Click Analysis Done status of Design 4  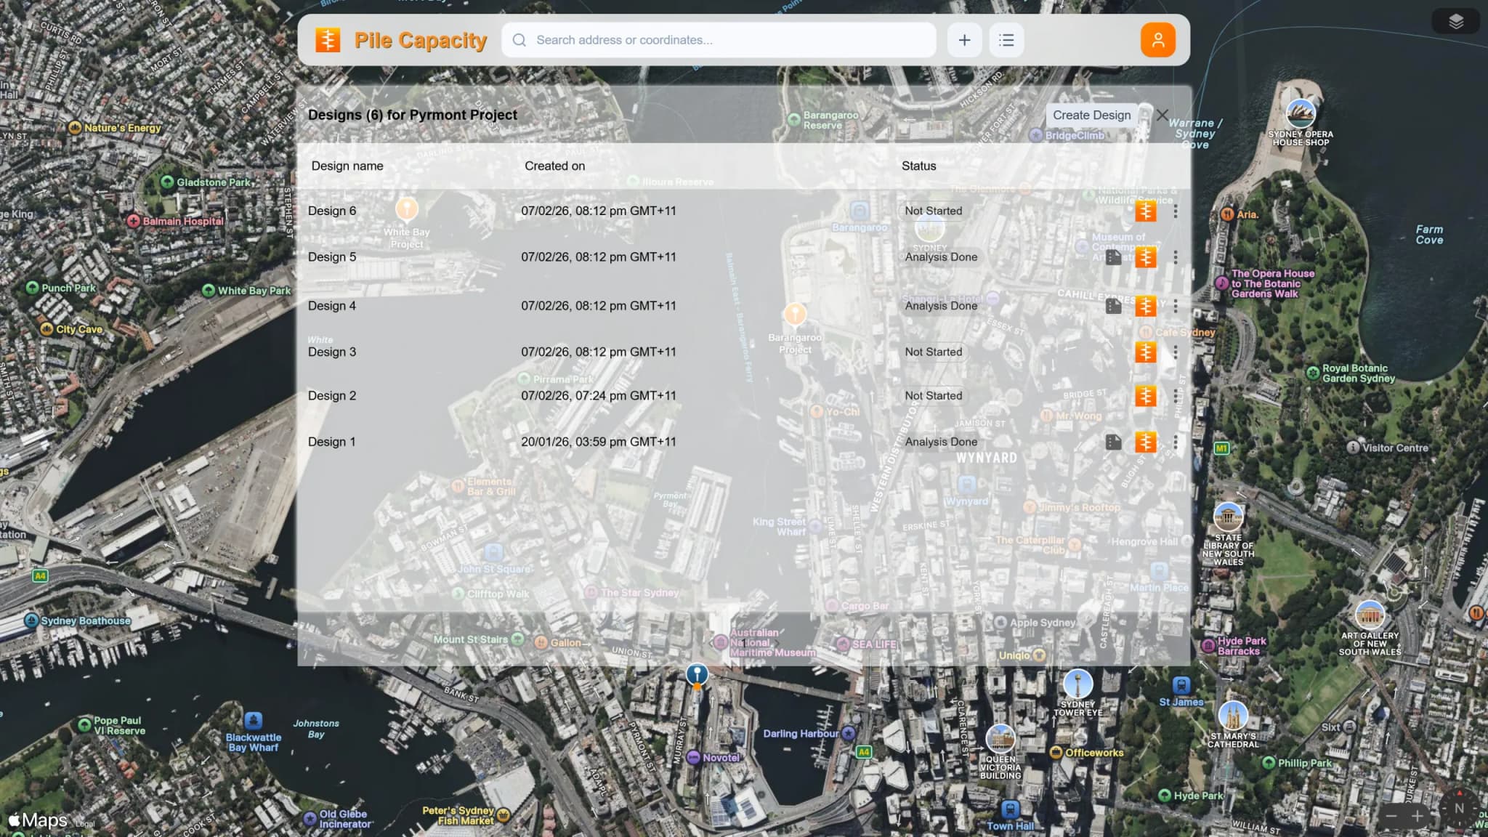(941, 306)
